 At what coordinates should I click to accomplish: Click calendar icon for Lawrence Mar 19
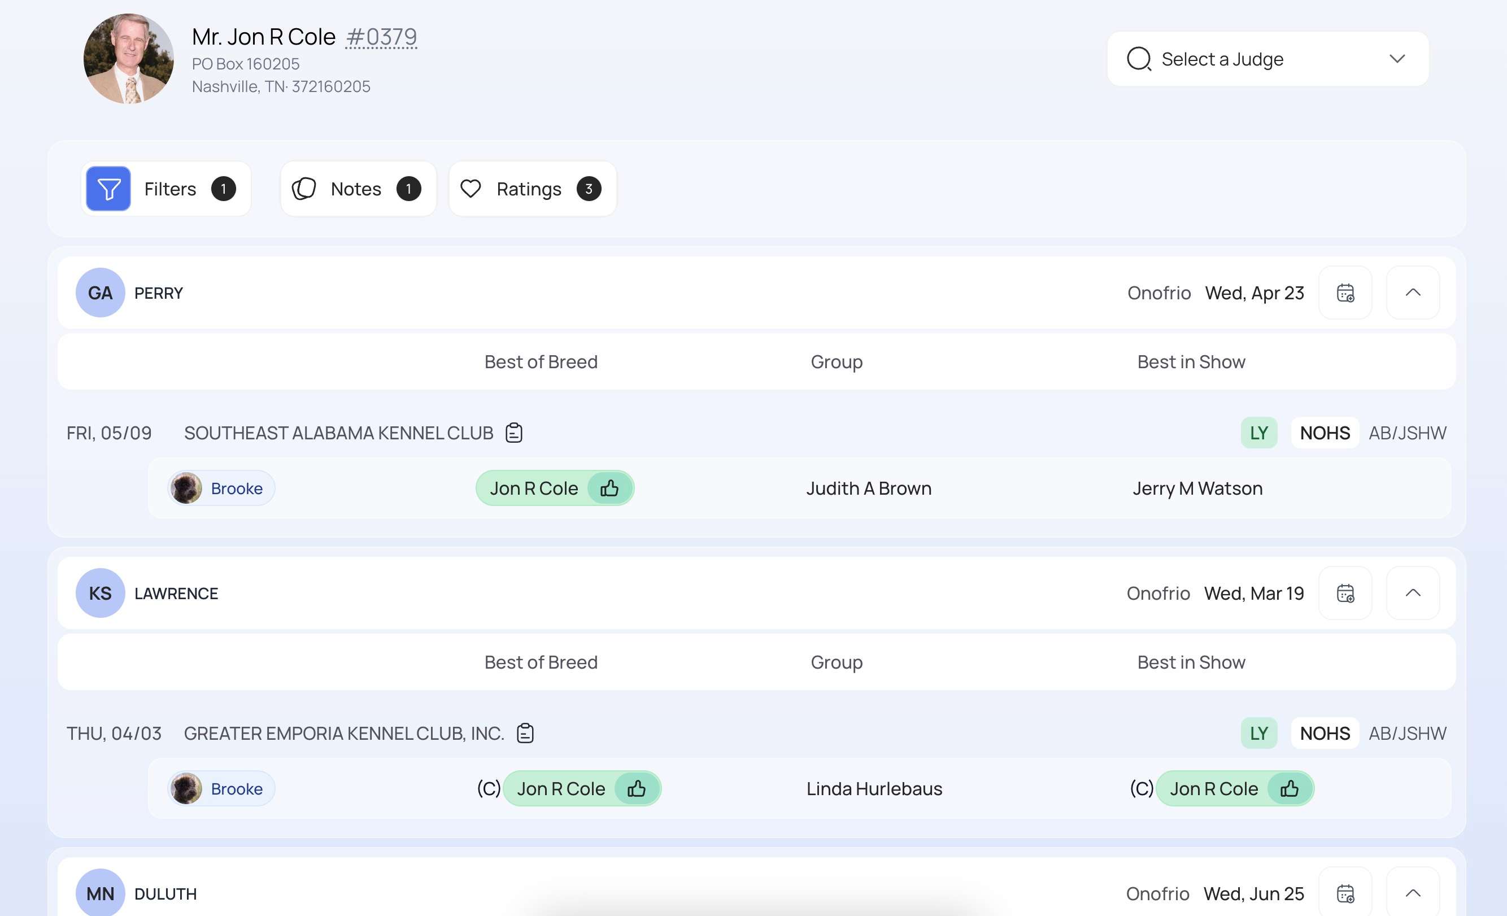tap(1345, 593)
